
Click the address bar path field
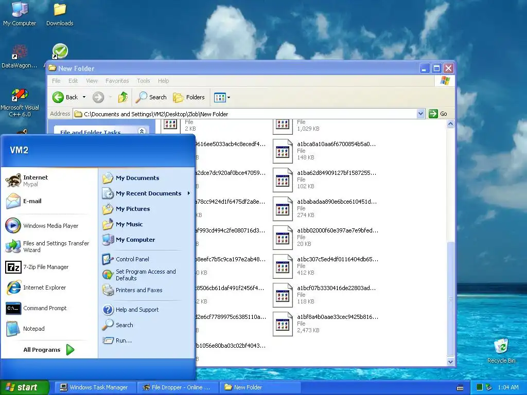pos(245,114)
